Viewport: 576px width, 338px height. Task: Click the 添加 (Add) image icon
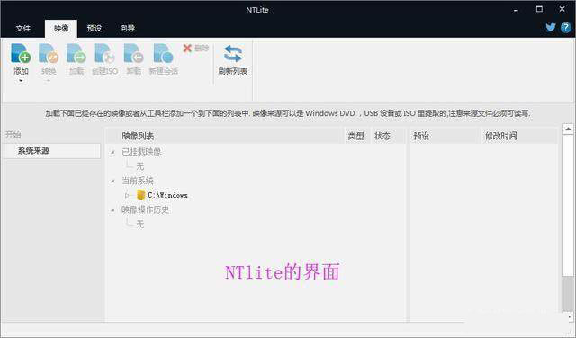pos(21,54)
